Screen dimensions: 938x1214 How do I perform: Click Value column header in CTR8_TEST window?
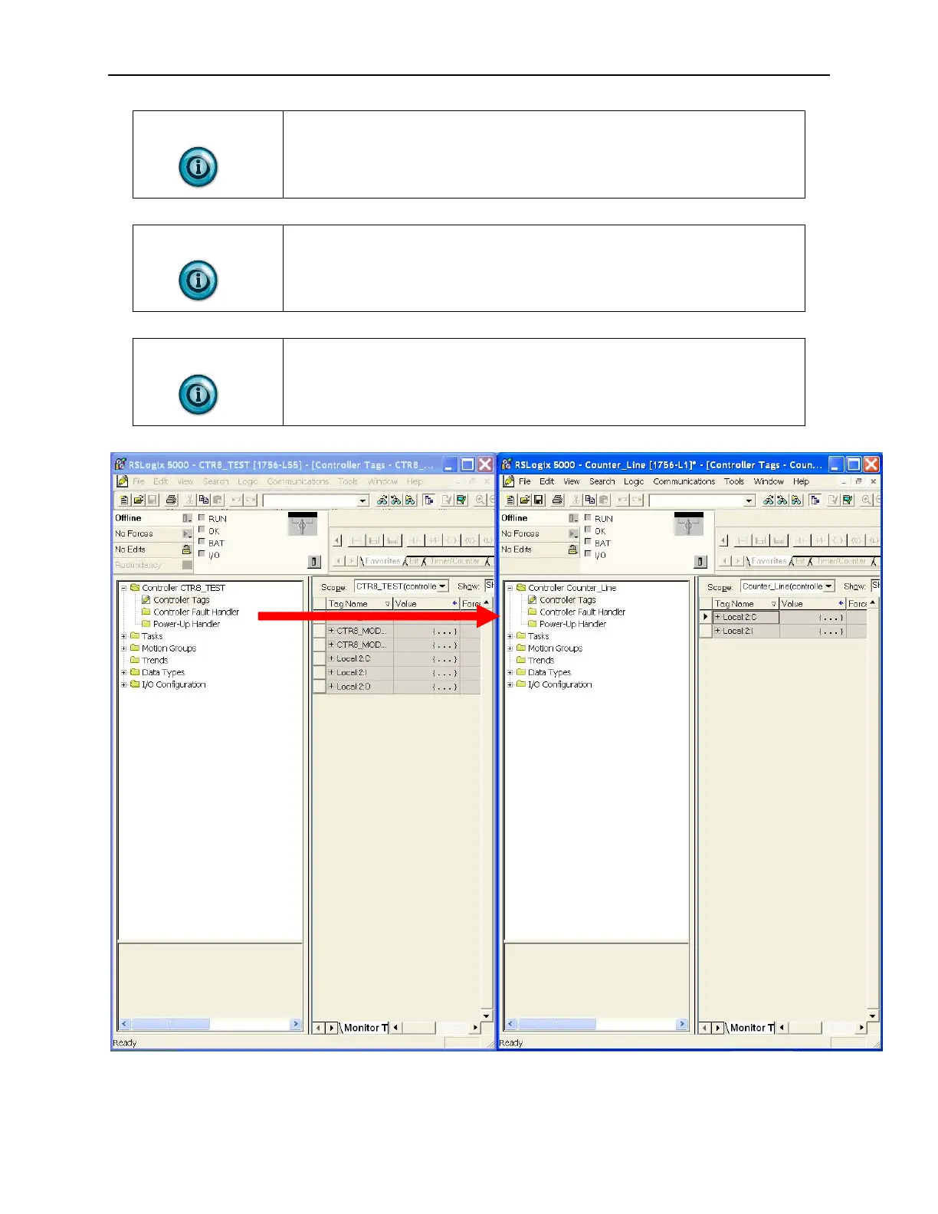coord(426,604)
